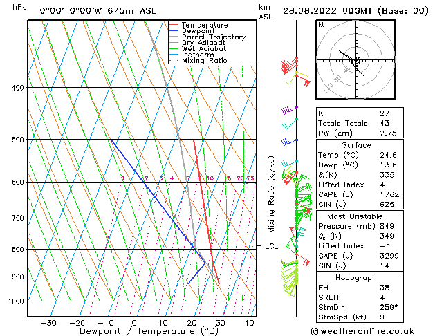435x336 pixels.
Task: Click the SREH value 4
Action: (x=382, y=297)
